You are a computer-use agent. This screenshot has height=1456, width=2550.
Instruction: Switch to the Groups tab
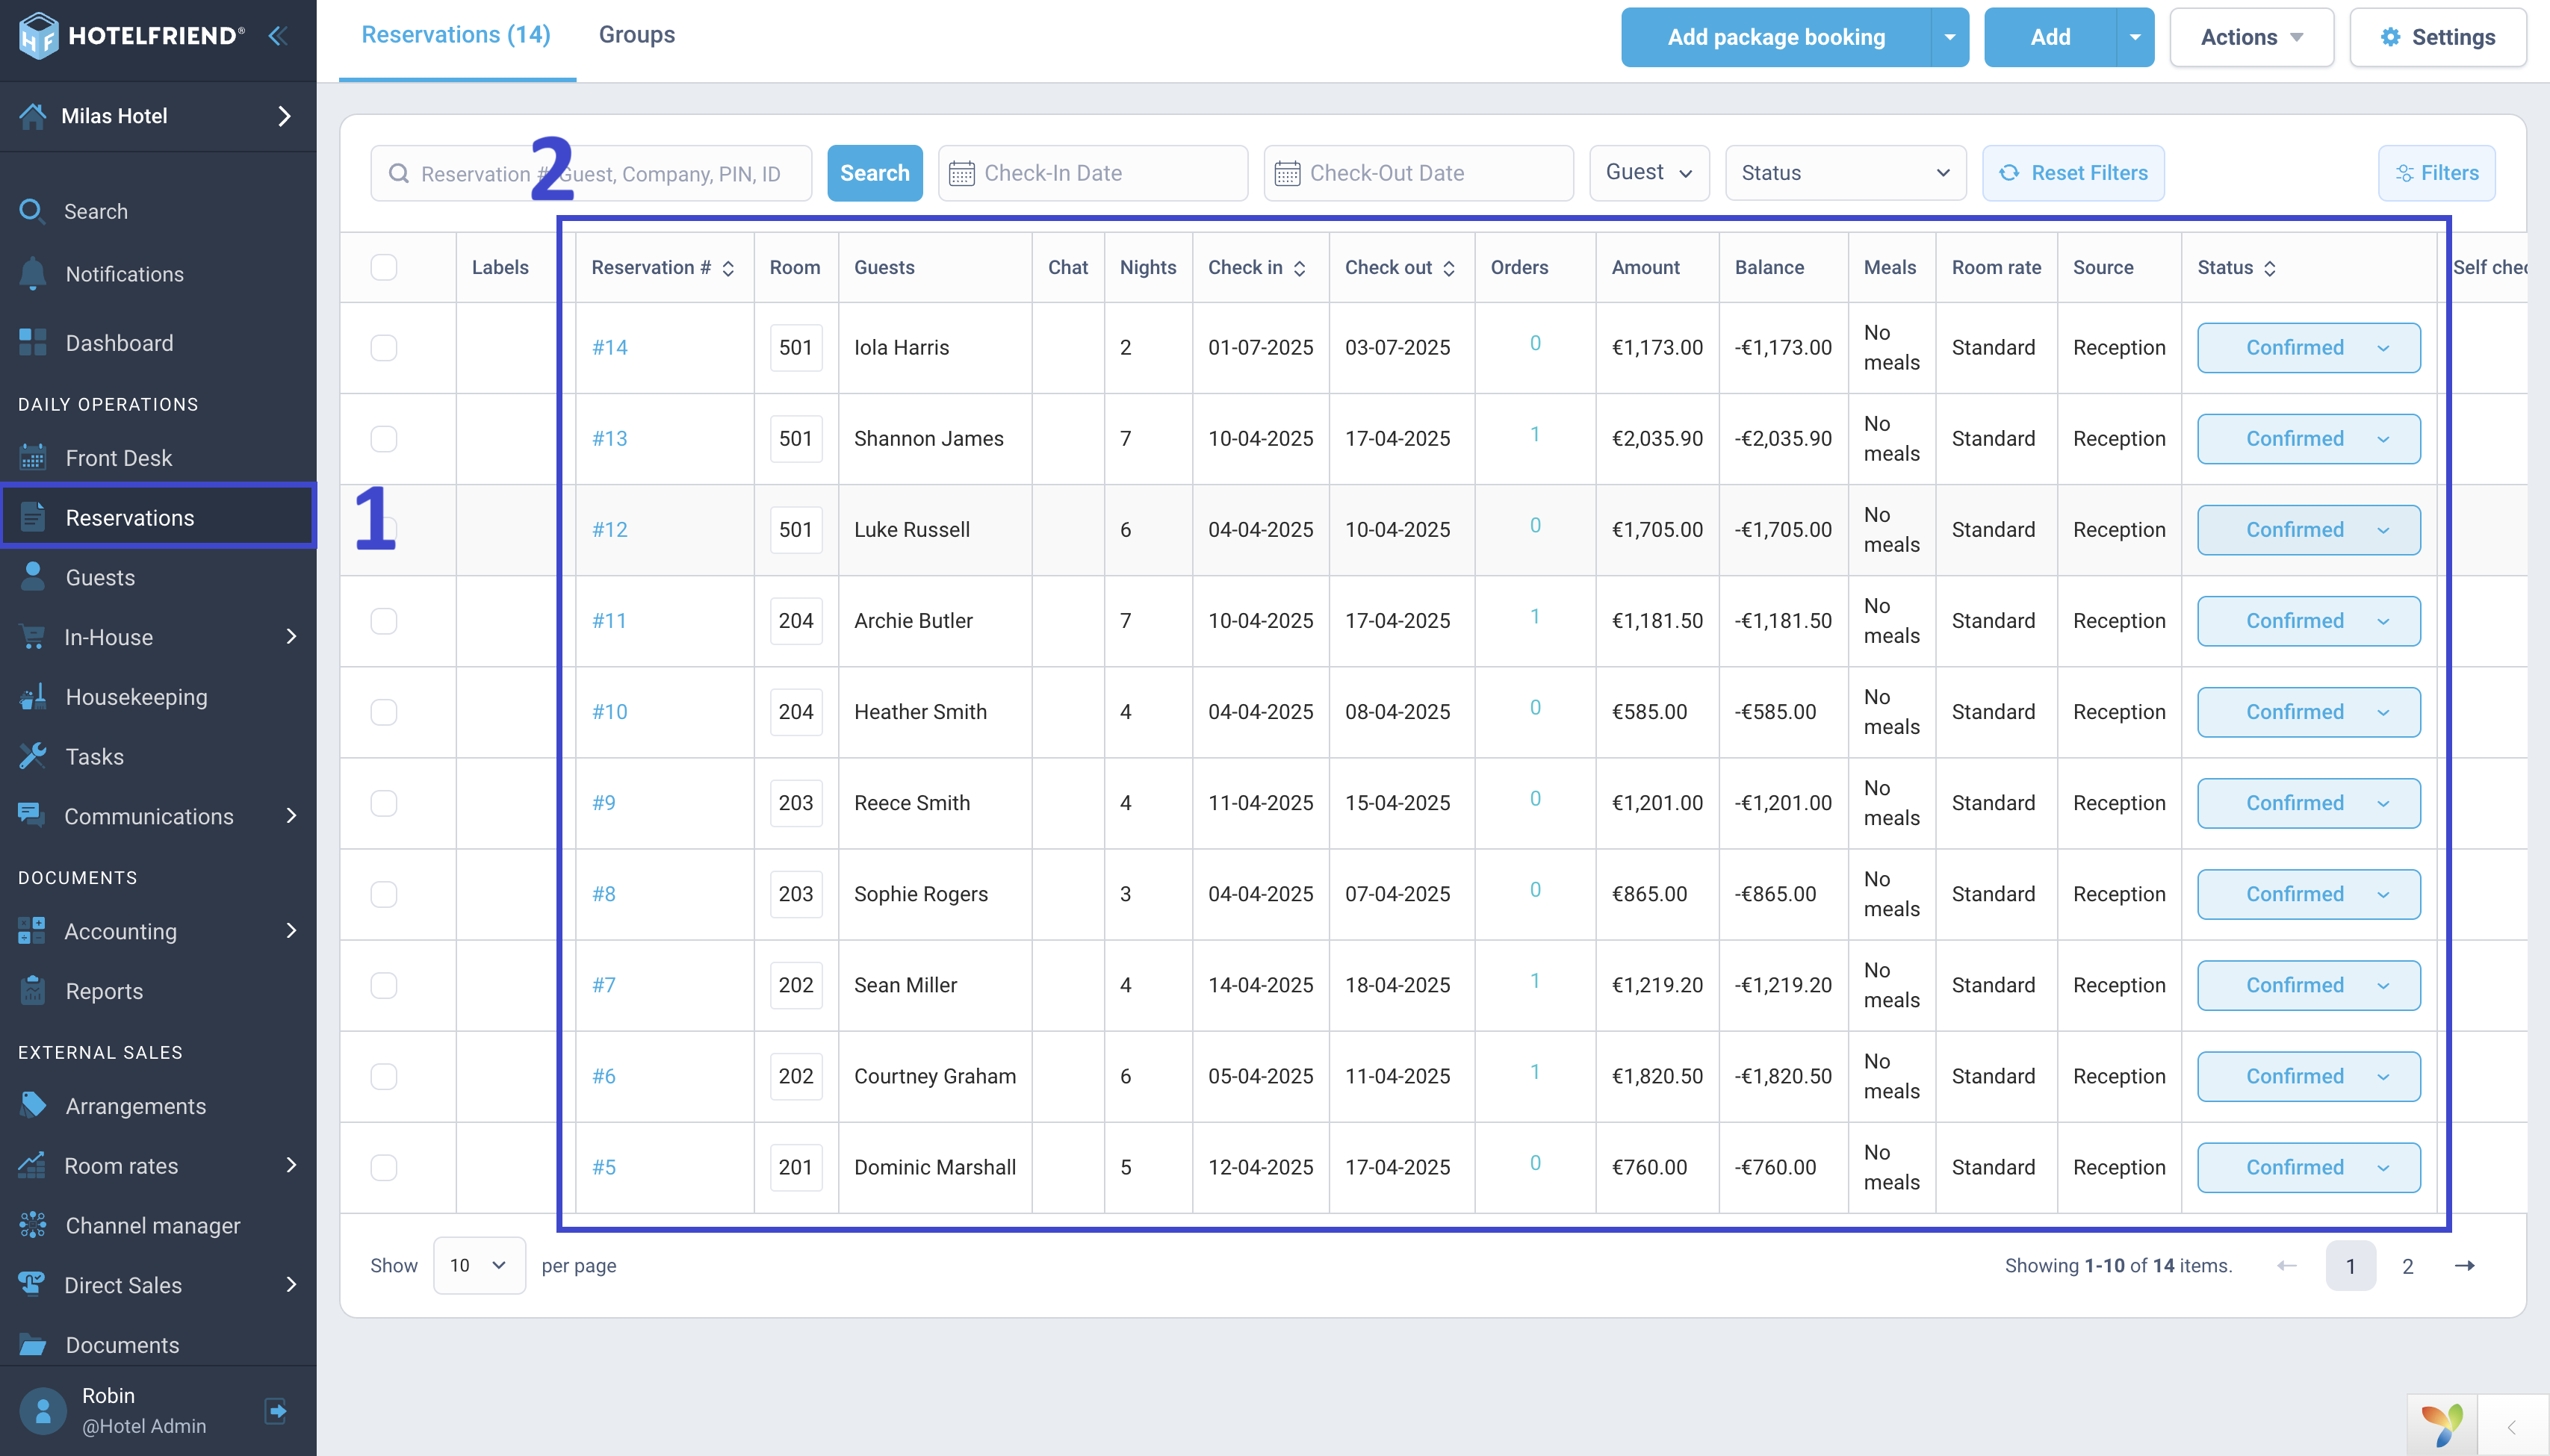pyautogui.click(x=636, y=35)
